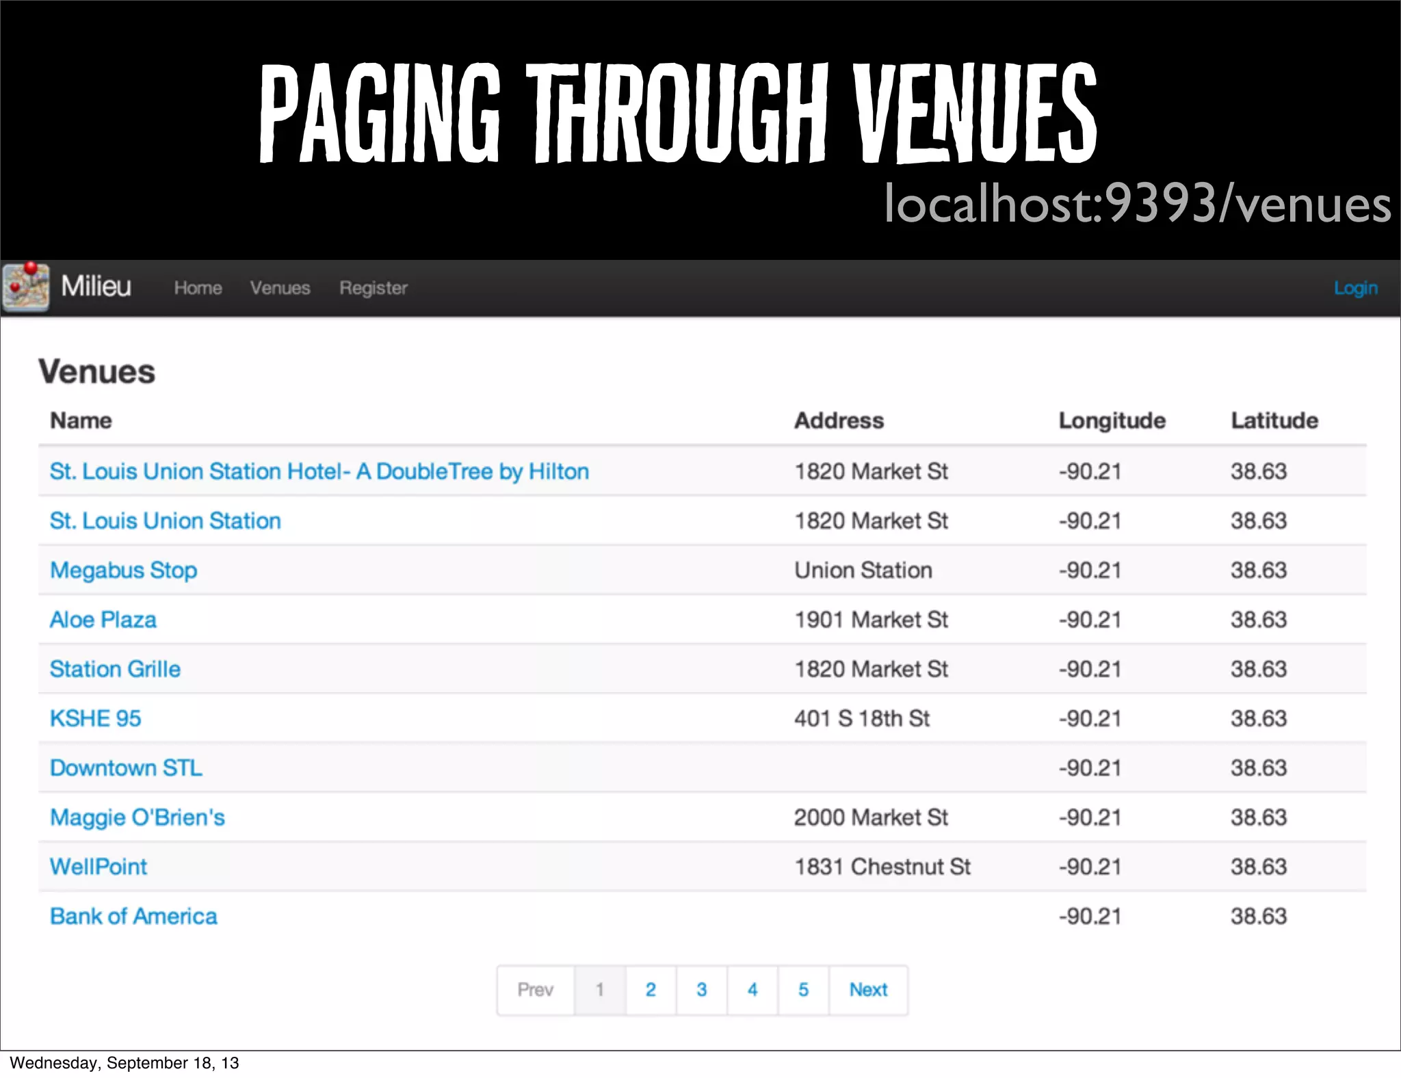Open the Venues nav item
Image resolution: width=1401 pixels, height=1078 pixels.
tap(280, 288)
